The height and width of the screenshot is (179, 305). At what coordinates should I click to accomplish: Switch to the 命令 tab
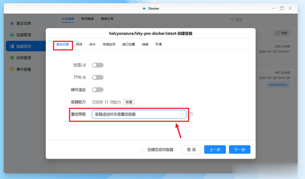92,44
